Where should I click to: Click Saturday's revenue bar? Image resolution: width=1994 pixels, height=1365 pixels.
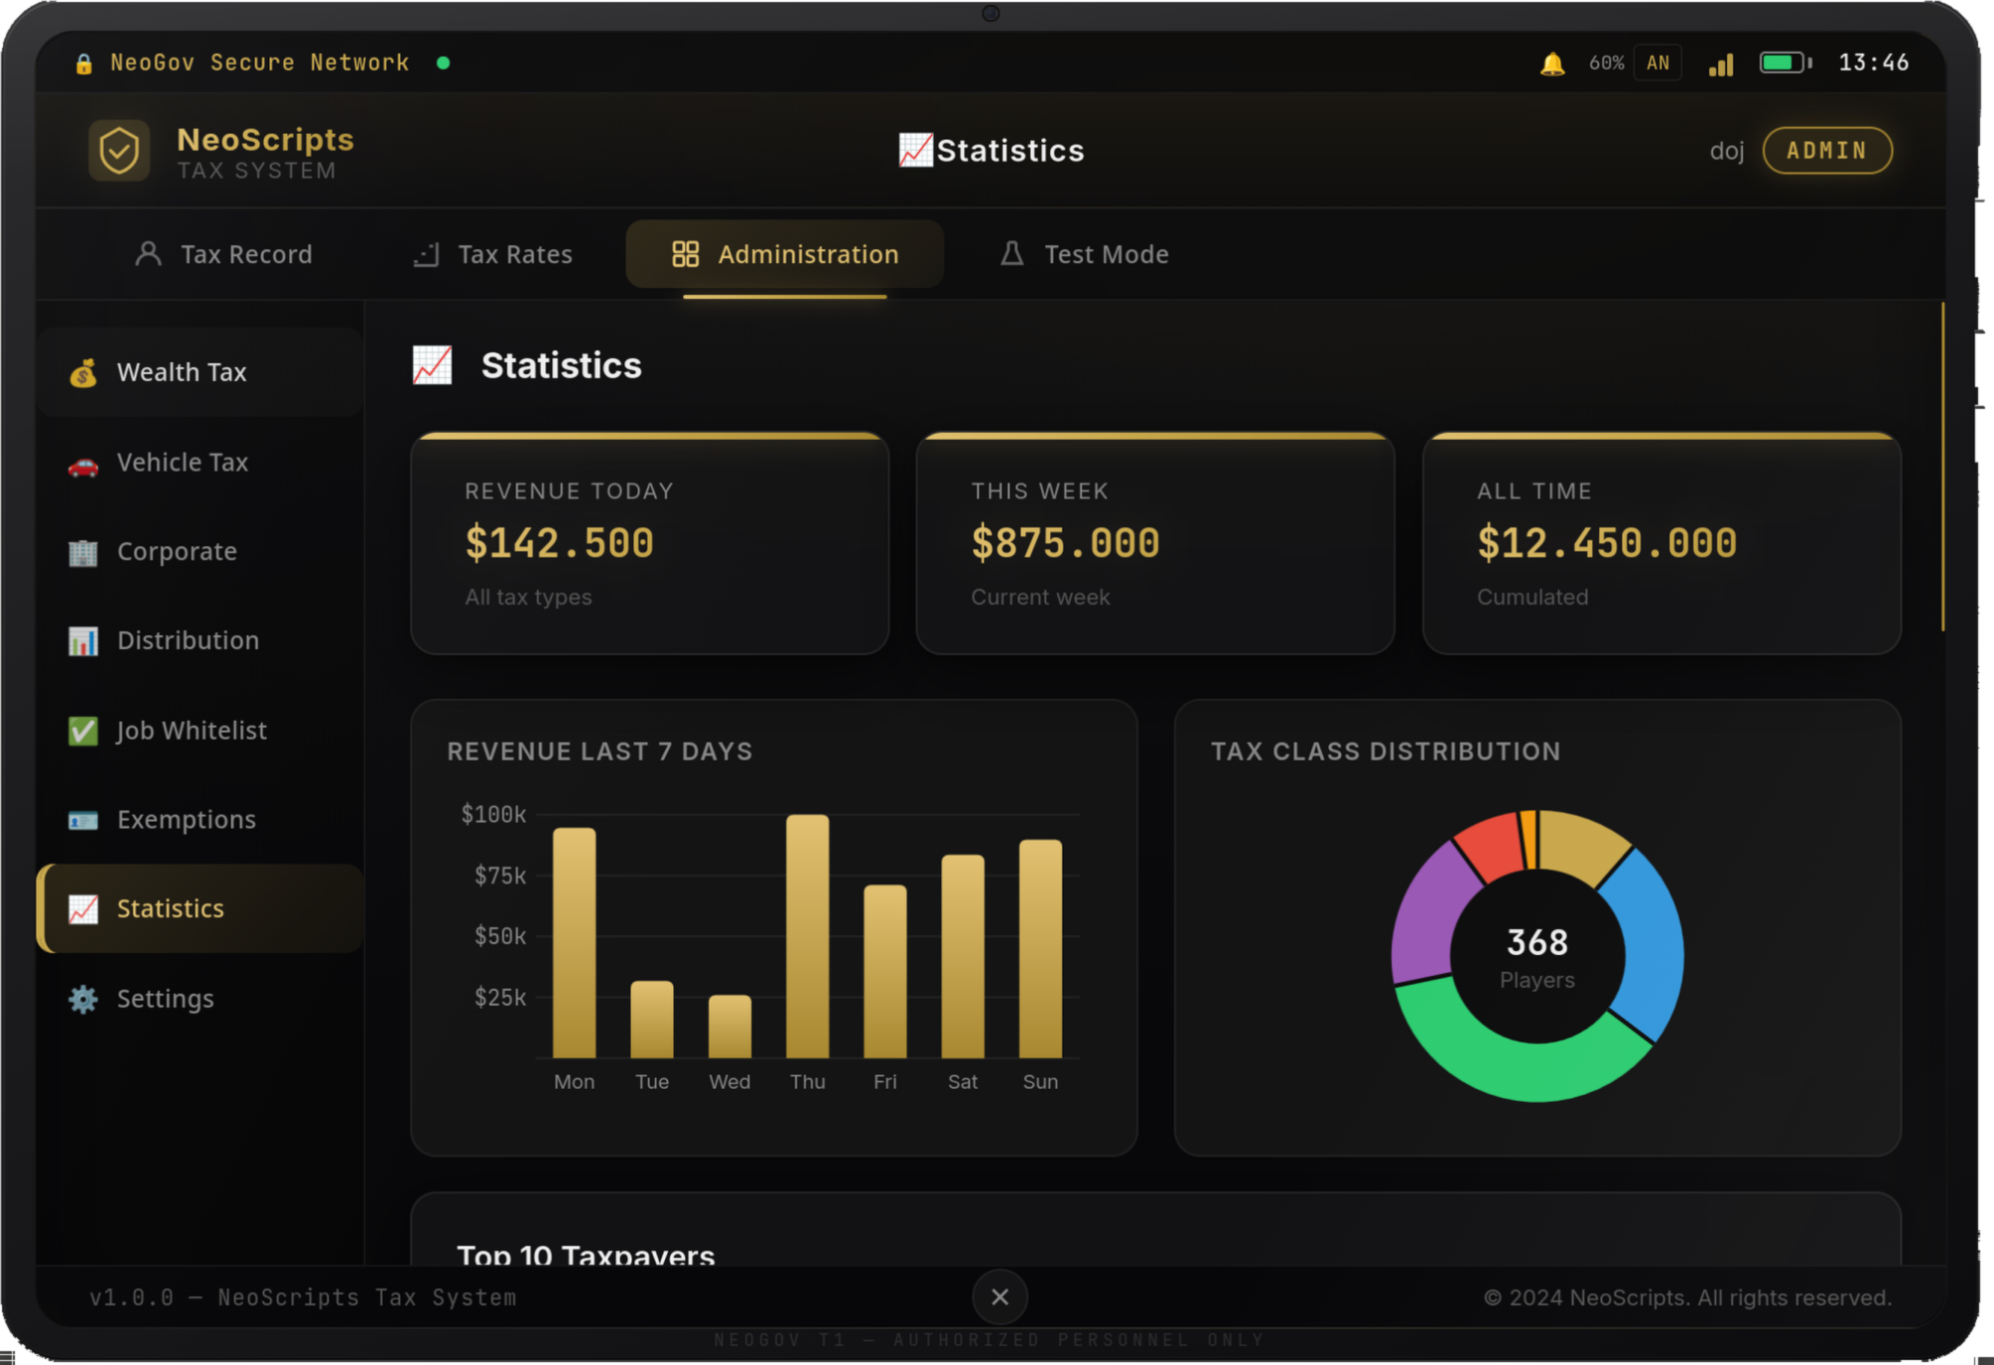pos(963,957)
